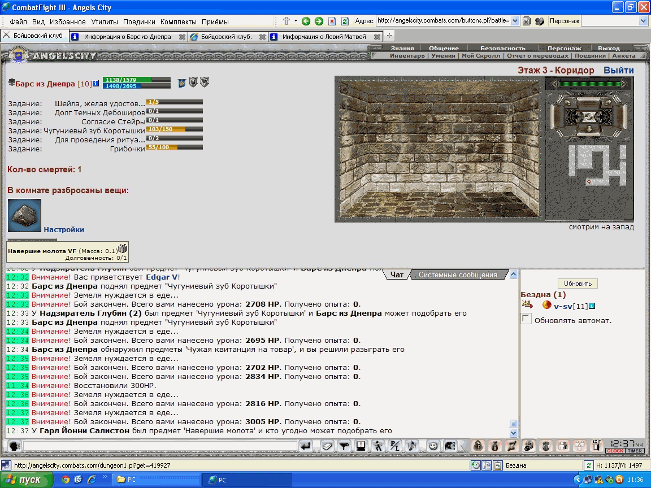The height and width of the screenshot is (488, 651).
Task: Switch to CLOCK mode on timer widget
Action: point(615,451)
